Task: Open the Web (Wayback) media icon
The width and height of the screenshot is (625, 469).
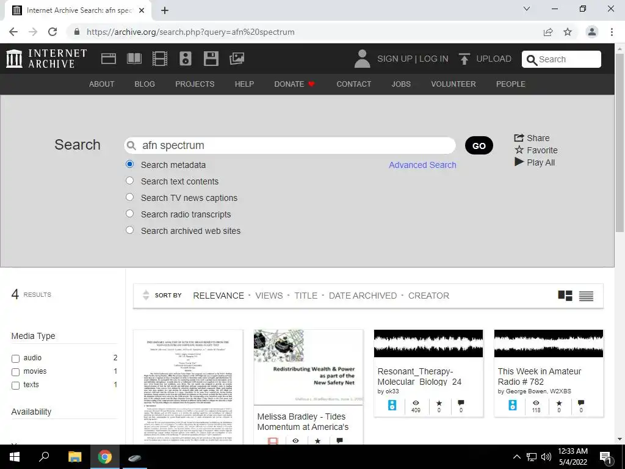Action: click(x=109, y=59)
